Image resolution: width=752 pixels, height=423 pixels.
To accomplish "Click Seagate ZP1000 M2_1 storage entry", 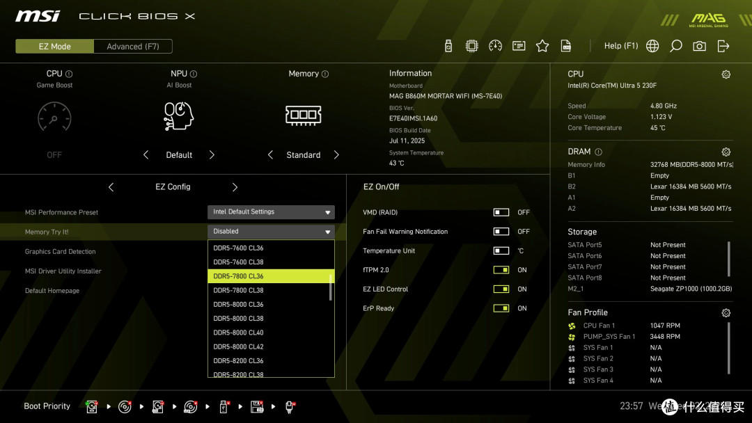I will (650, 289).
